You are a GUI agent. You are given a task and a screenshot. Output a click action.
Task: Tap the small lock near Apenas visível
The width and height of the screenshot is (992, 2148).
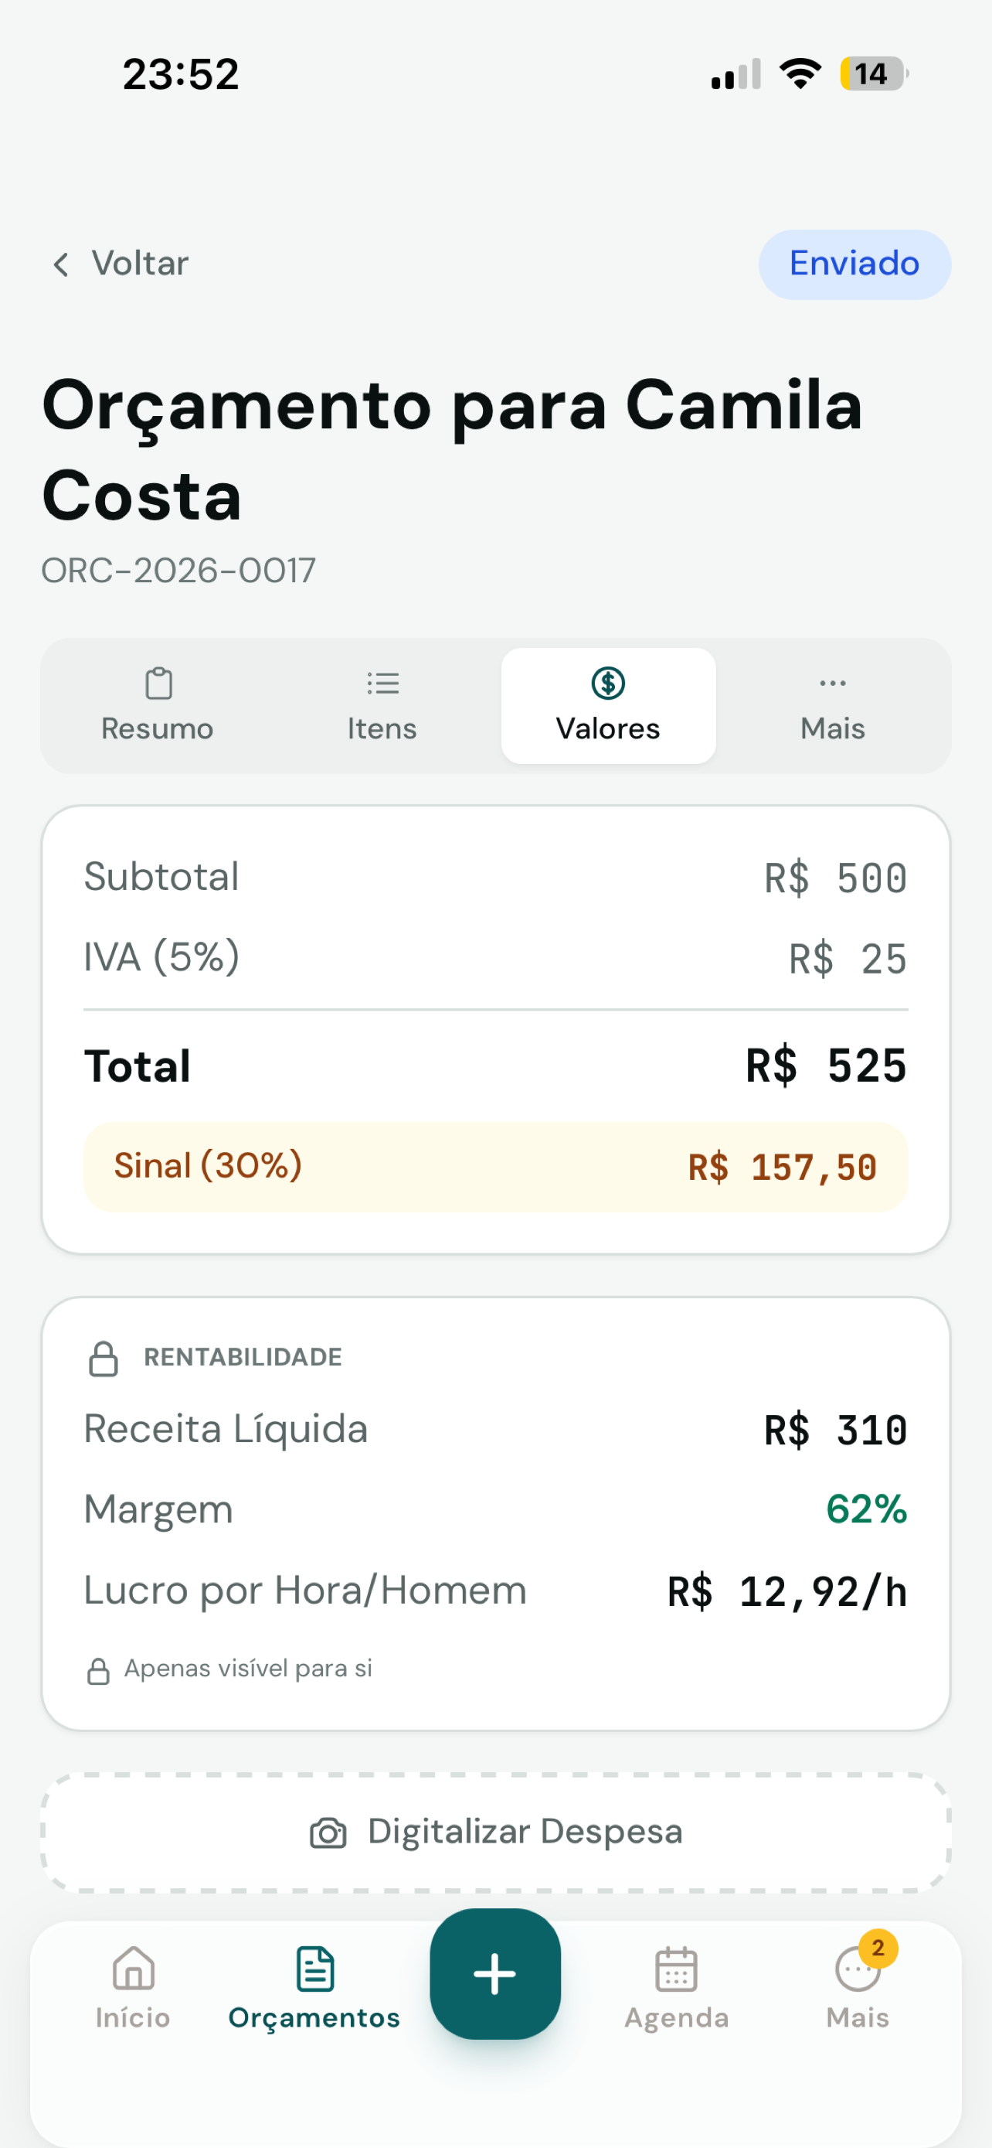pyautogui.click(x=98, y=1671)
